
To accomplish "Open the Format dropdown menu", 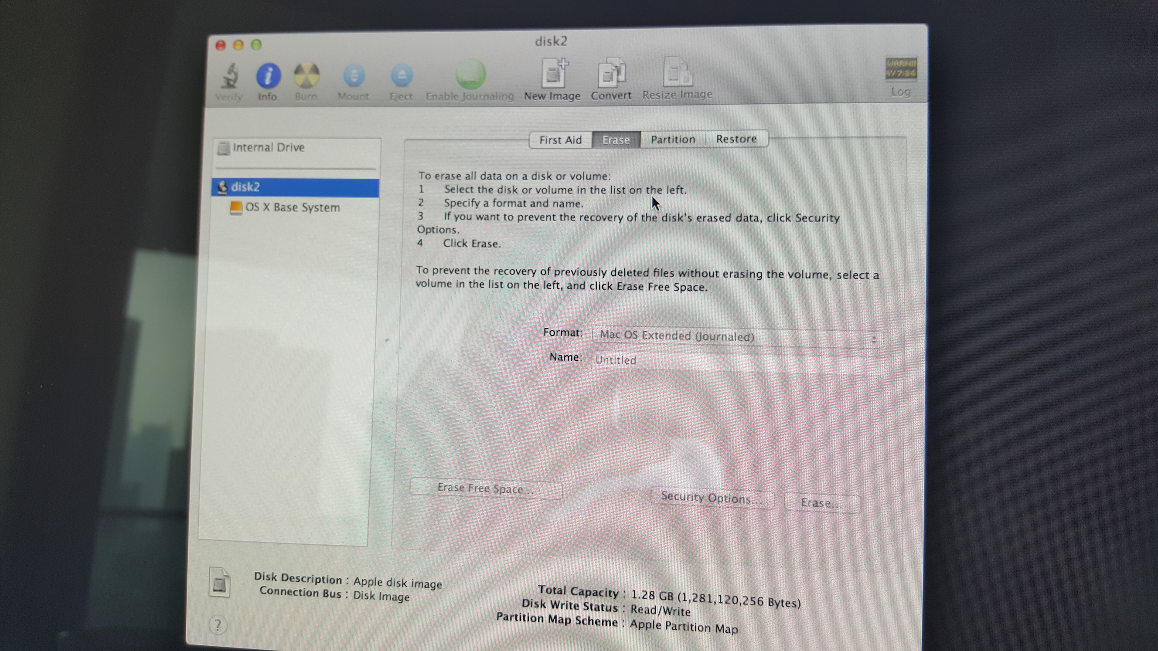I will [737, 337].
